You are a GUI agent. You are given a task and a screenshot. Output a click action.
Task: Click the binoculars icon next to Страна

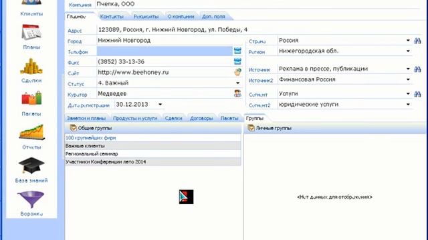point(417,41)
